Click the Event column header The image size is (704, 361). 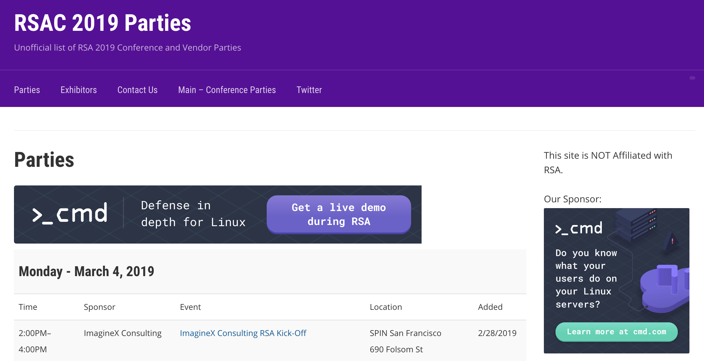click(x=190, y=307)
